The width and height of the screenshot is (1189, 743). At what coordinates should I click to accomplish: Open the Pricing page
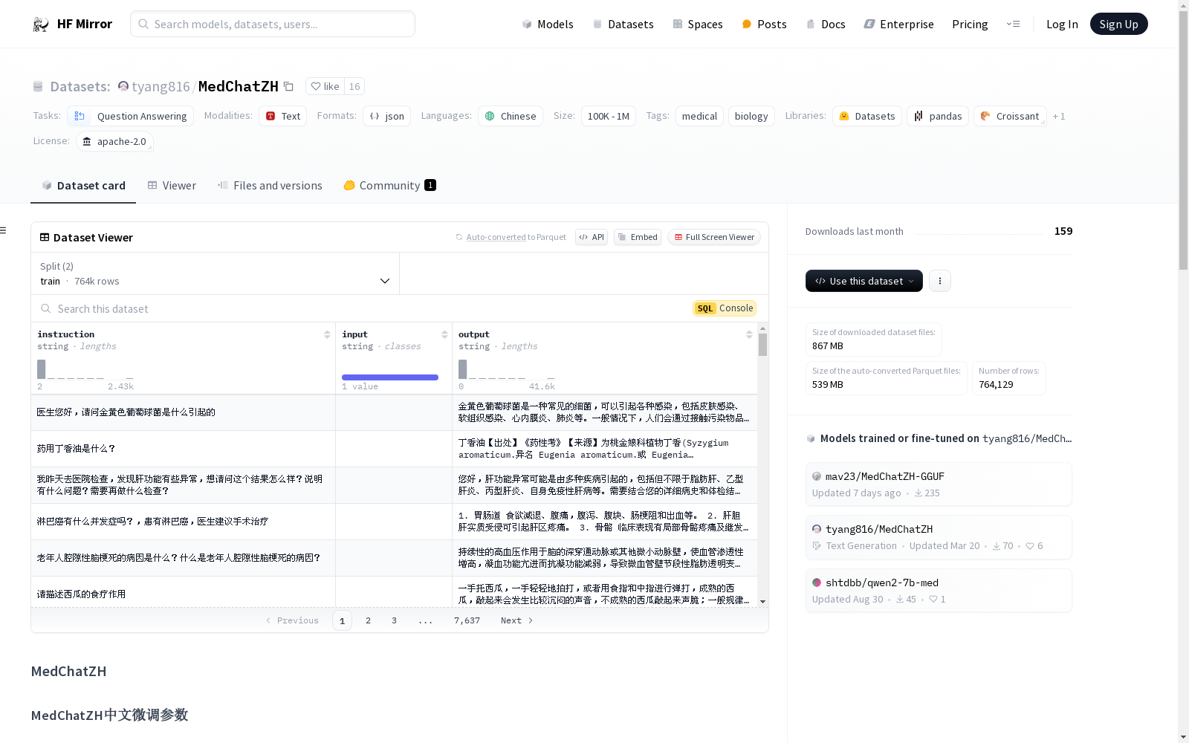[x=970, y=25]
